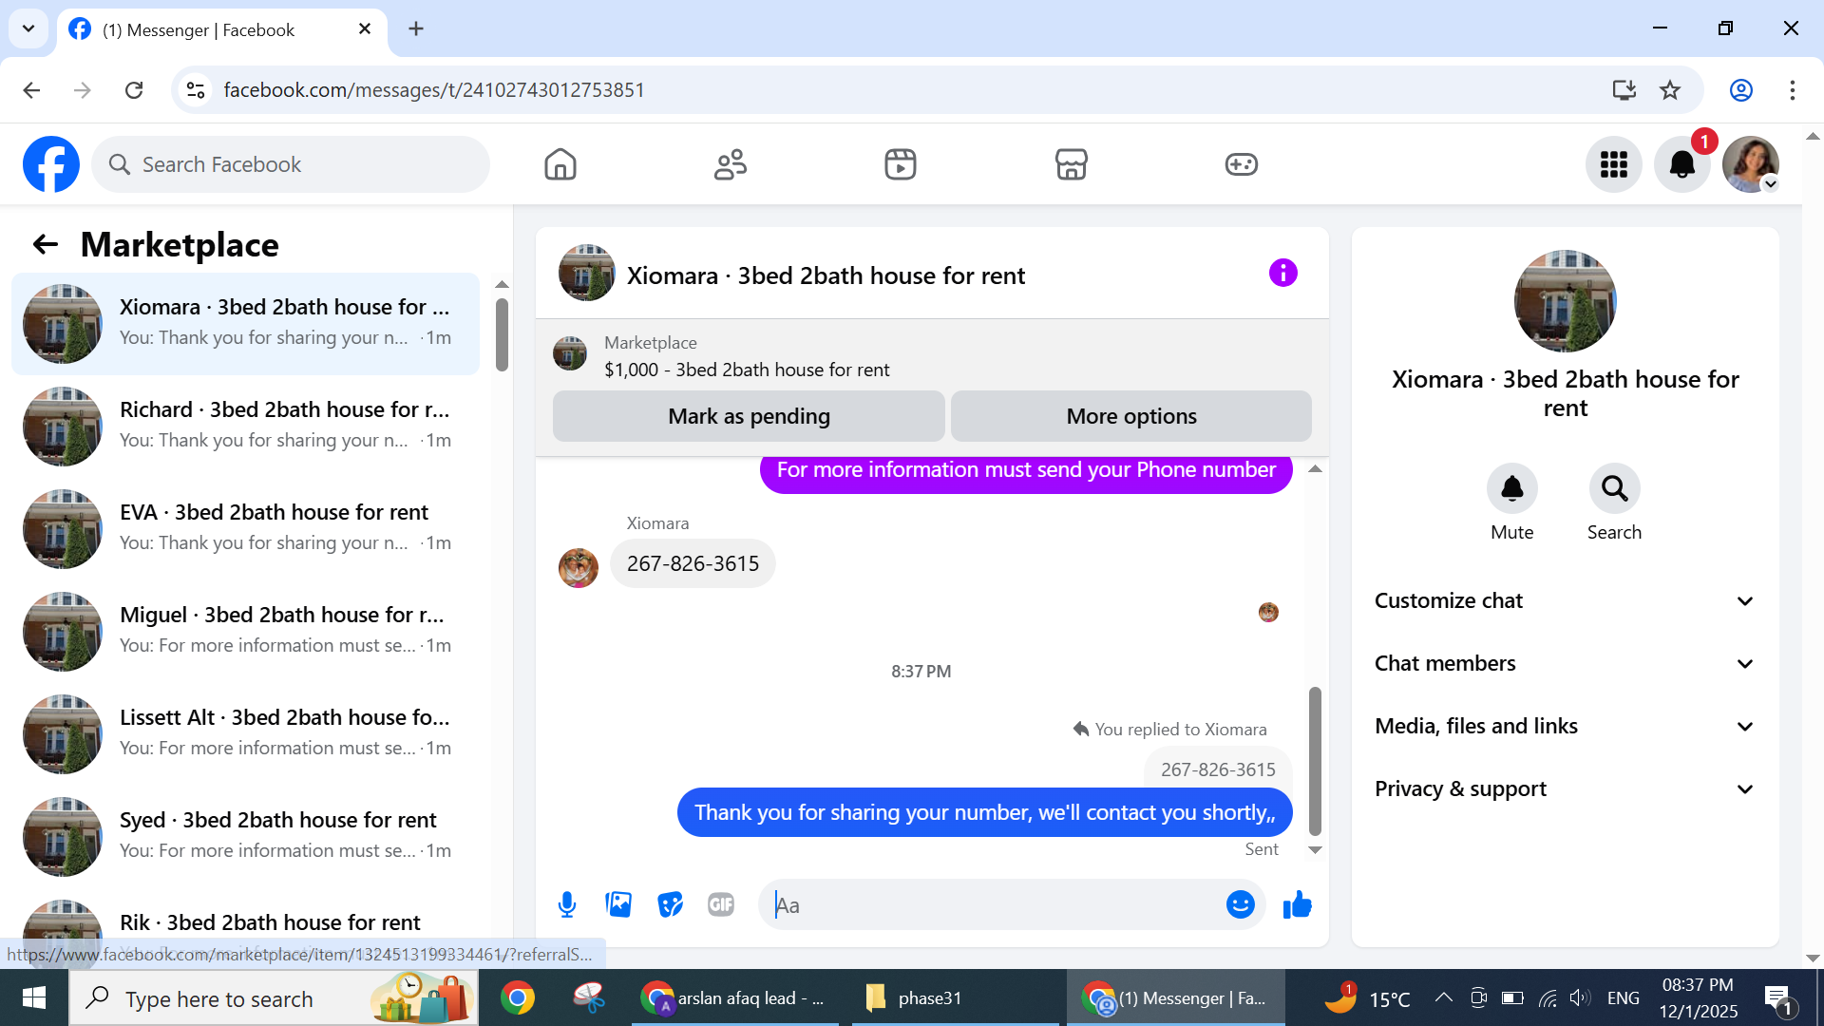Expand Media, files and links section
The image size is (1824, 1026).
point(1565,727)
